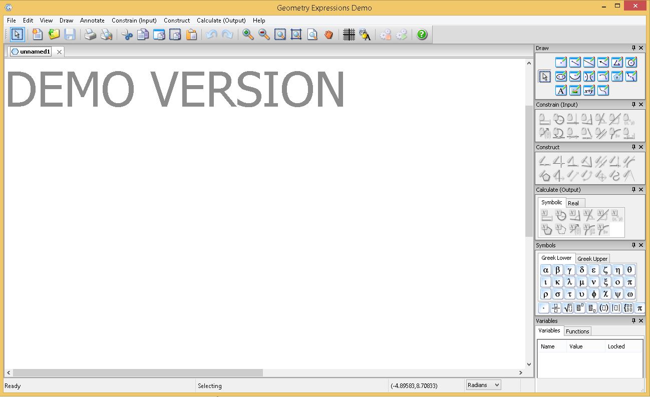
Task: Insert the Greek letter phi
Action: click(594, 294)
